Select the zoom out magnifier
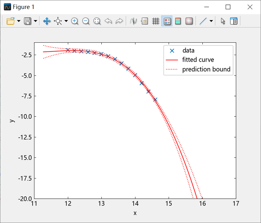The width and height of the screenshot is (261, 223). tap(86, 21)
